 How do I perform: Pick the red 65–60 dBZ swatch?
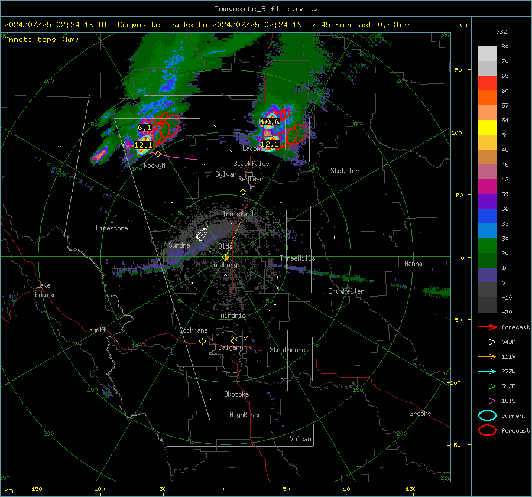[x=487, y=83]
